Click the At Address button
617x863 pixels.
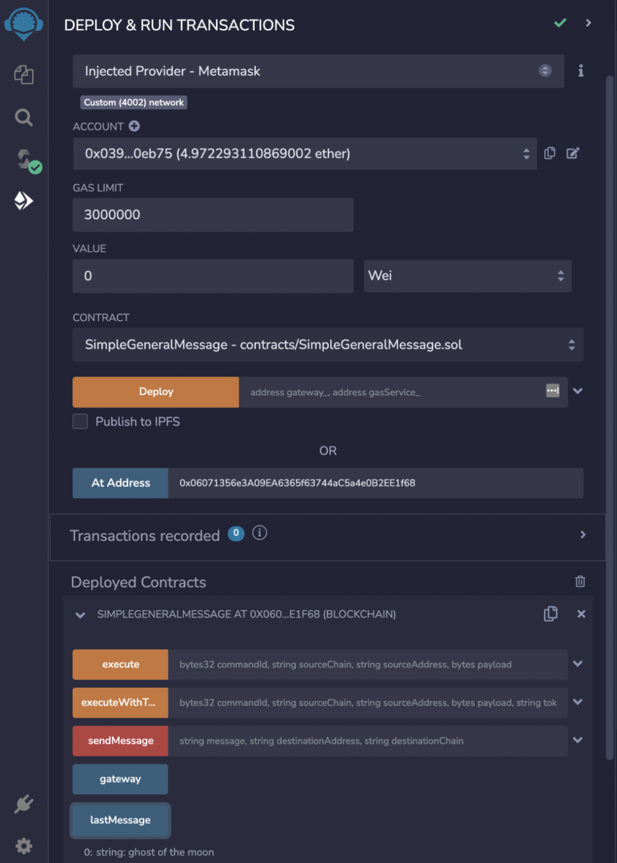coord(120,483)
